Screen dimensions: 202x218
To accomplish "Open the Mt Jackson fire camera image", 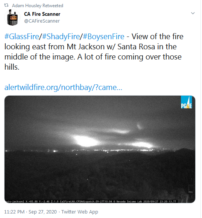I will click(x=100, y=149).
